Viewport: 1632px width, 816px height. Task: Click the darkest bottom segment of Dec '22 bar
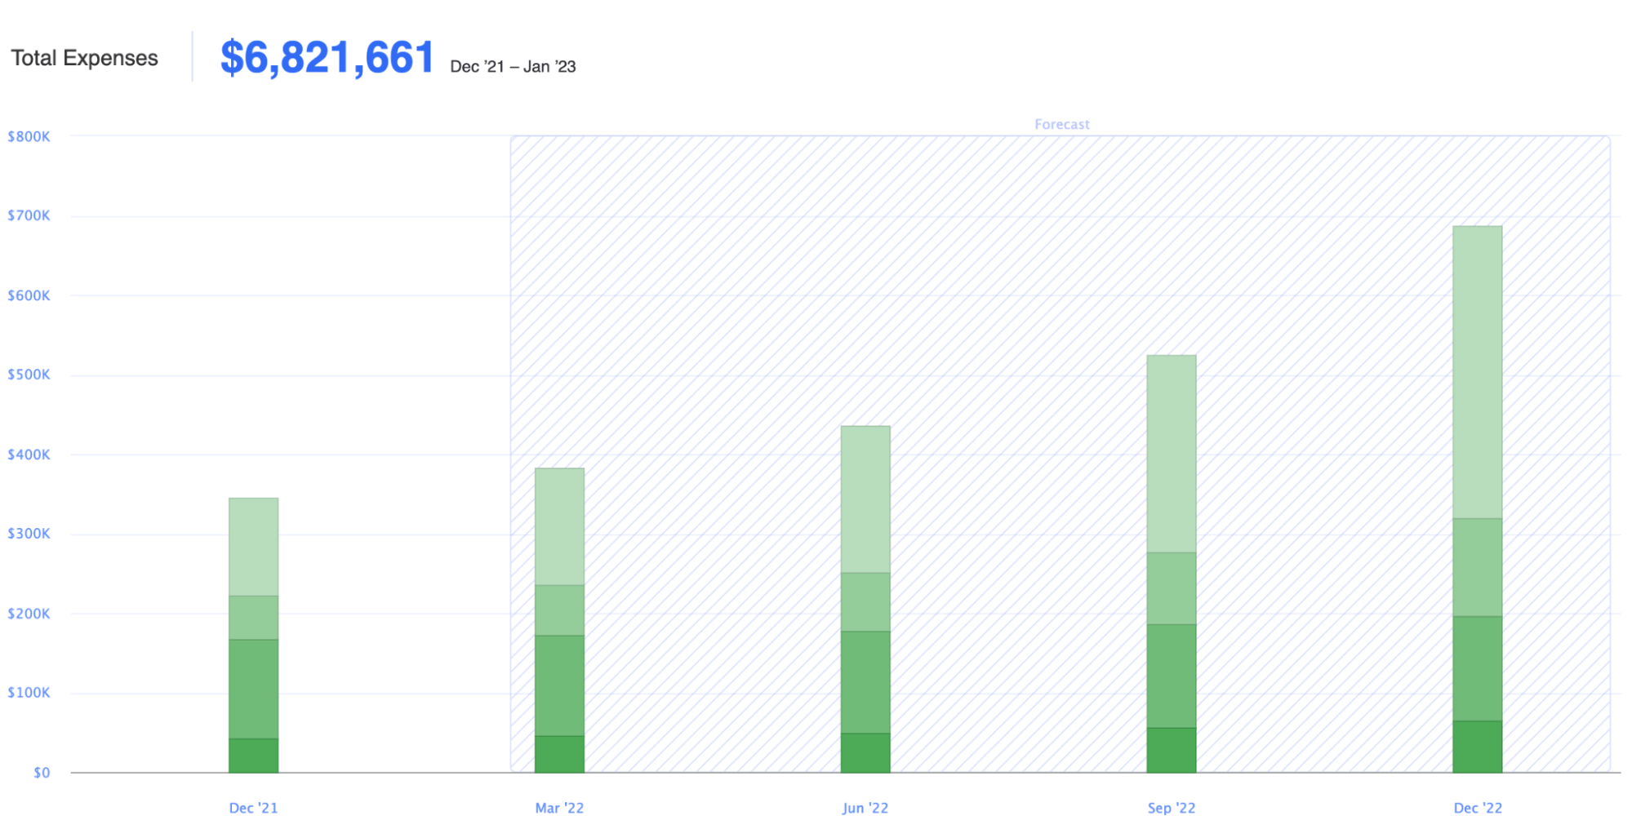click(x=1477, y=746)
